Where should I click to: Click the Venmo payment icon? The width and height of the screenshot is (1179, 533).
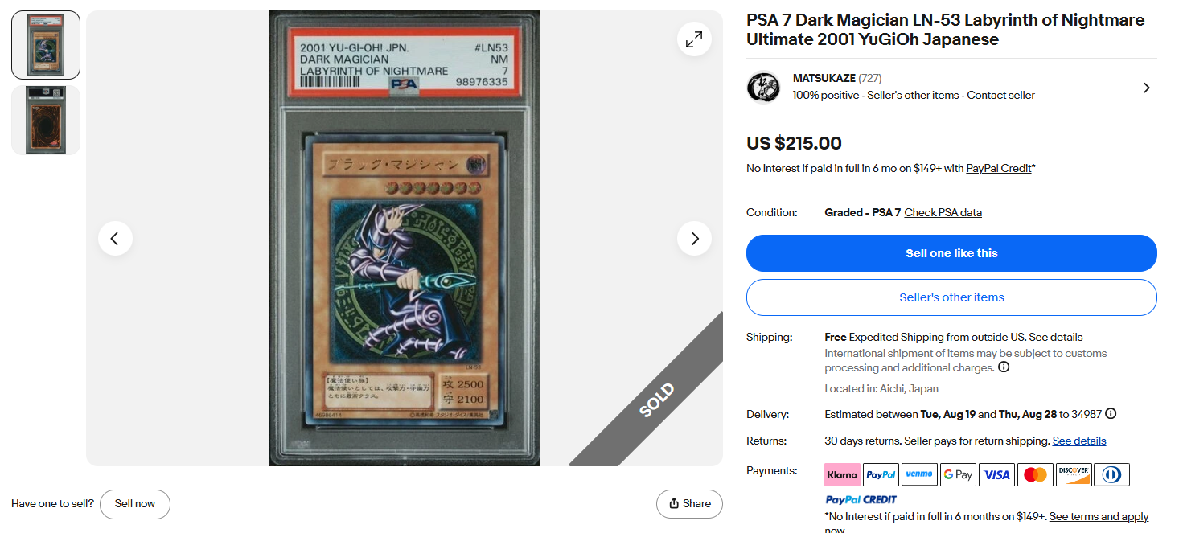click(919, 474)
